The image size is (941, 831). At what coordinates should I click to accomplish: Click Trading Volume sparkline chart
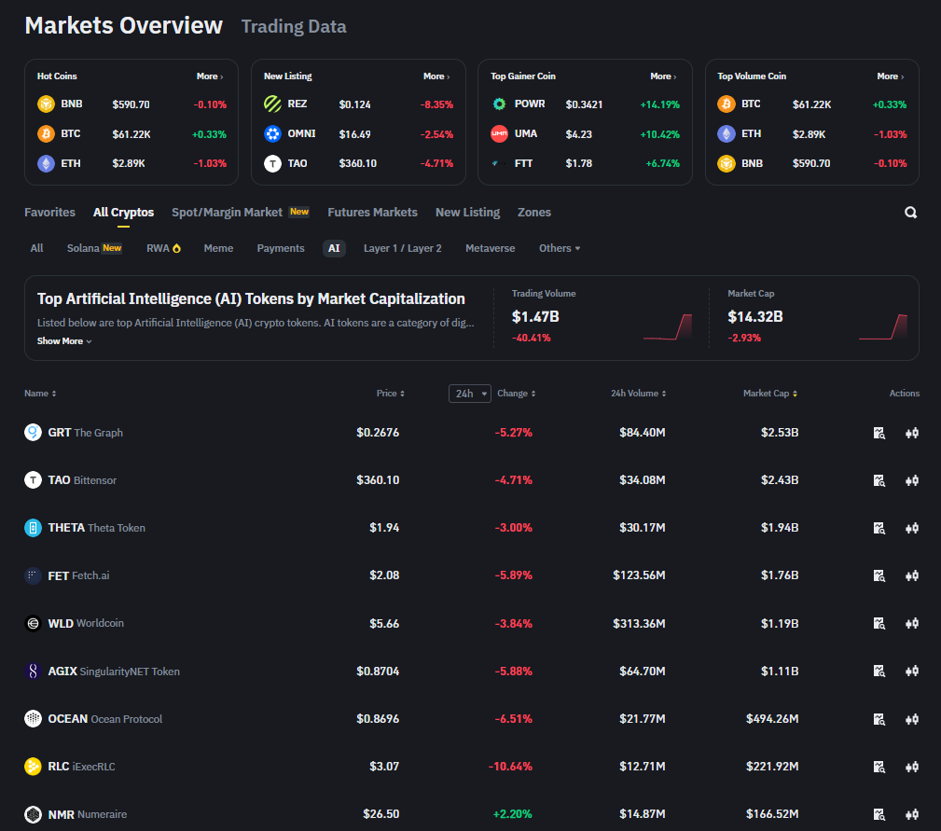(668, 327)
